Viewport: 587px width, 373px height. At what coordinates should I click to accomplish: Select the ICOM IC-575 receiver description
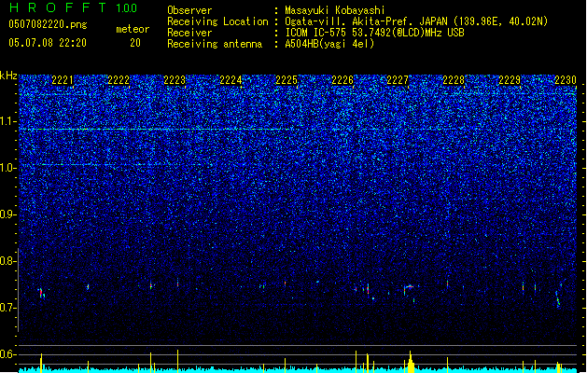pos(374,33)
